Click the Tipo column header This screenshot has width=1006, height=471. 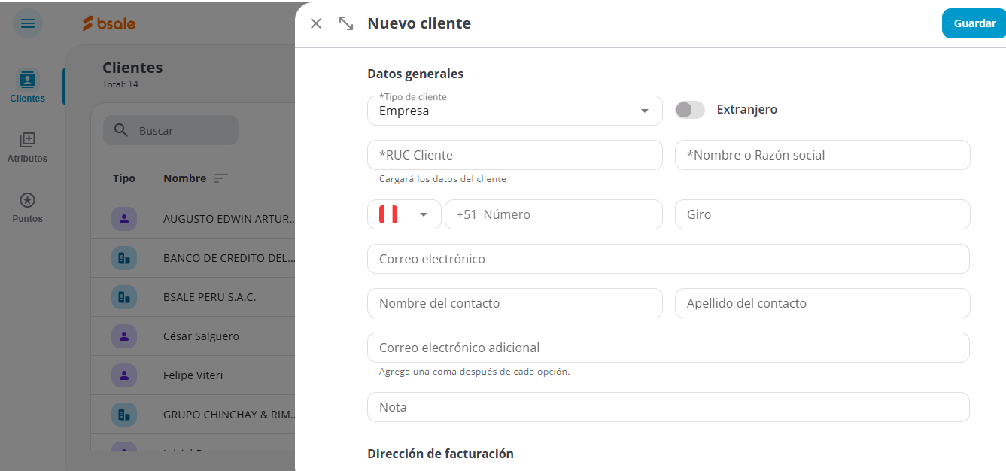click(124, 178)
